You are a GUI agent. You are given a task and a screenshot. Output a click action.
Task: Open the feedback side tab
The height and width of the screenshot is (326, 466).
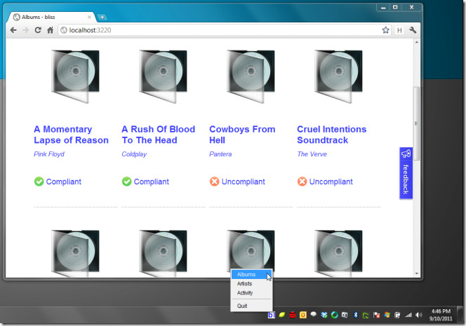[x=406, y=173]
